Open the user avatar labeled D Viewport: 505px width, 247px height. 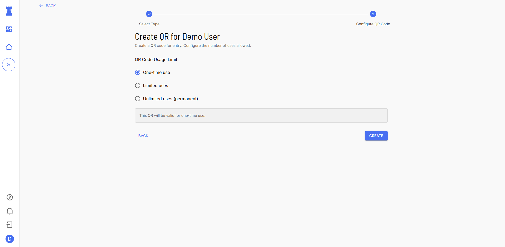click(x=10, y=239)
